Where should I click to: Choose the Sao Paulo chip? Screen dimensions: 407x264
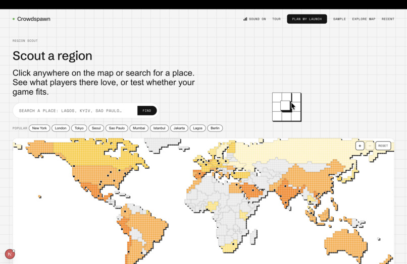117,128
